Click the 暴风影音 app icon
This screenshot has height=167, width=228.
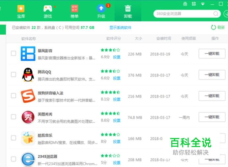(x=28, y=53)
